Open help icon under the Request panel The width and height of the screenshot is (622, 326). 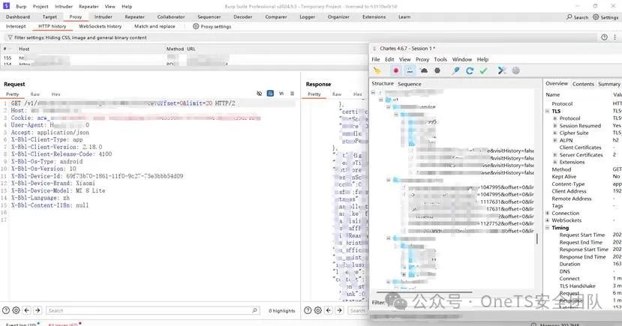[6, 310]
